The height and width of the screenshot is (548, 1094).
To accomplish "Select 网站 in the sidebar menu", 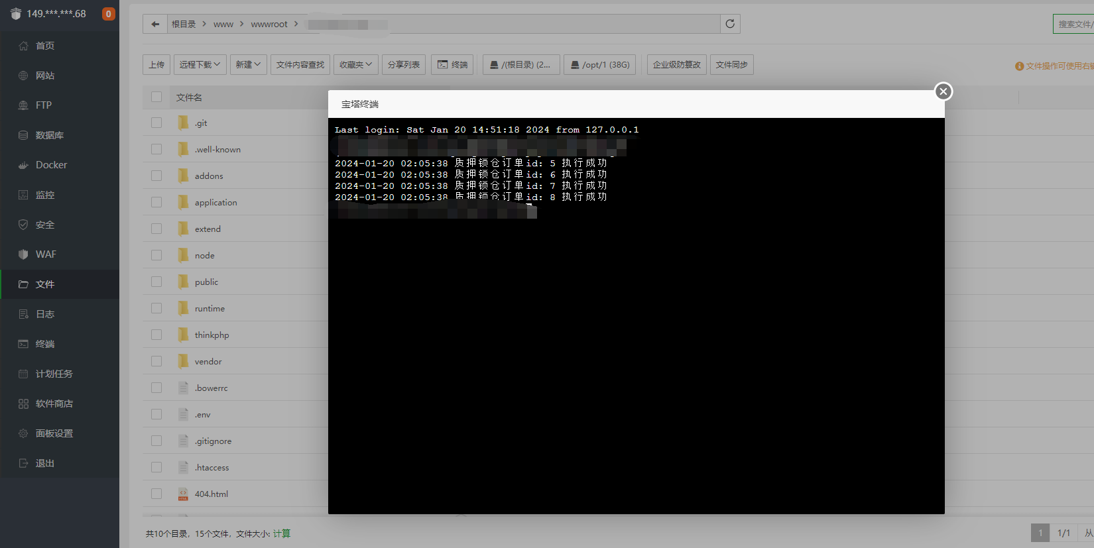I will pyautogui.click(x=45, y=76).
